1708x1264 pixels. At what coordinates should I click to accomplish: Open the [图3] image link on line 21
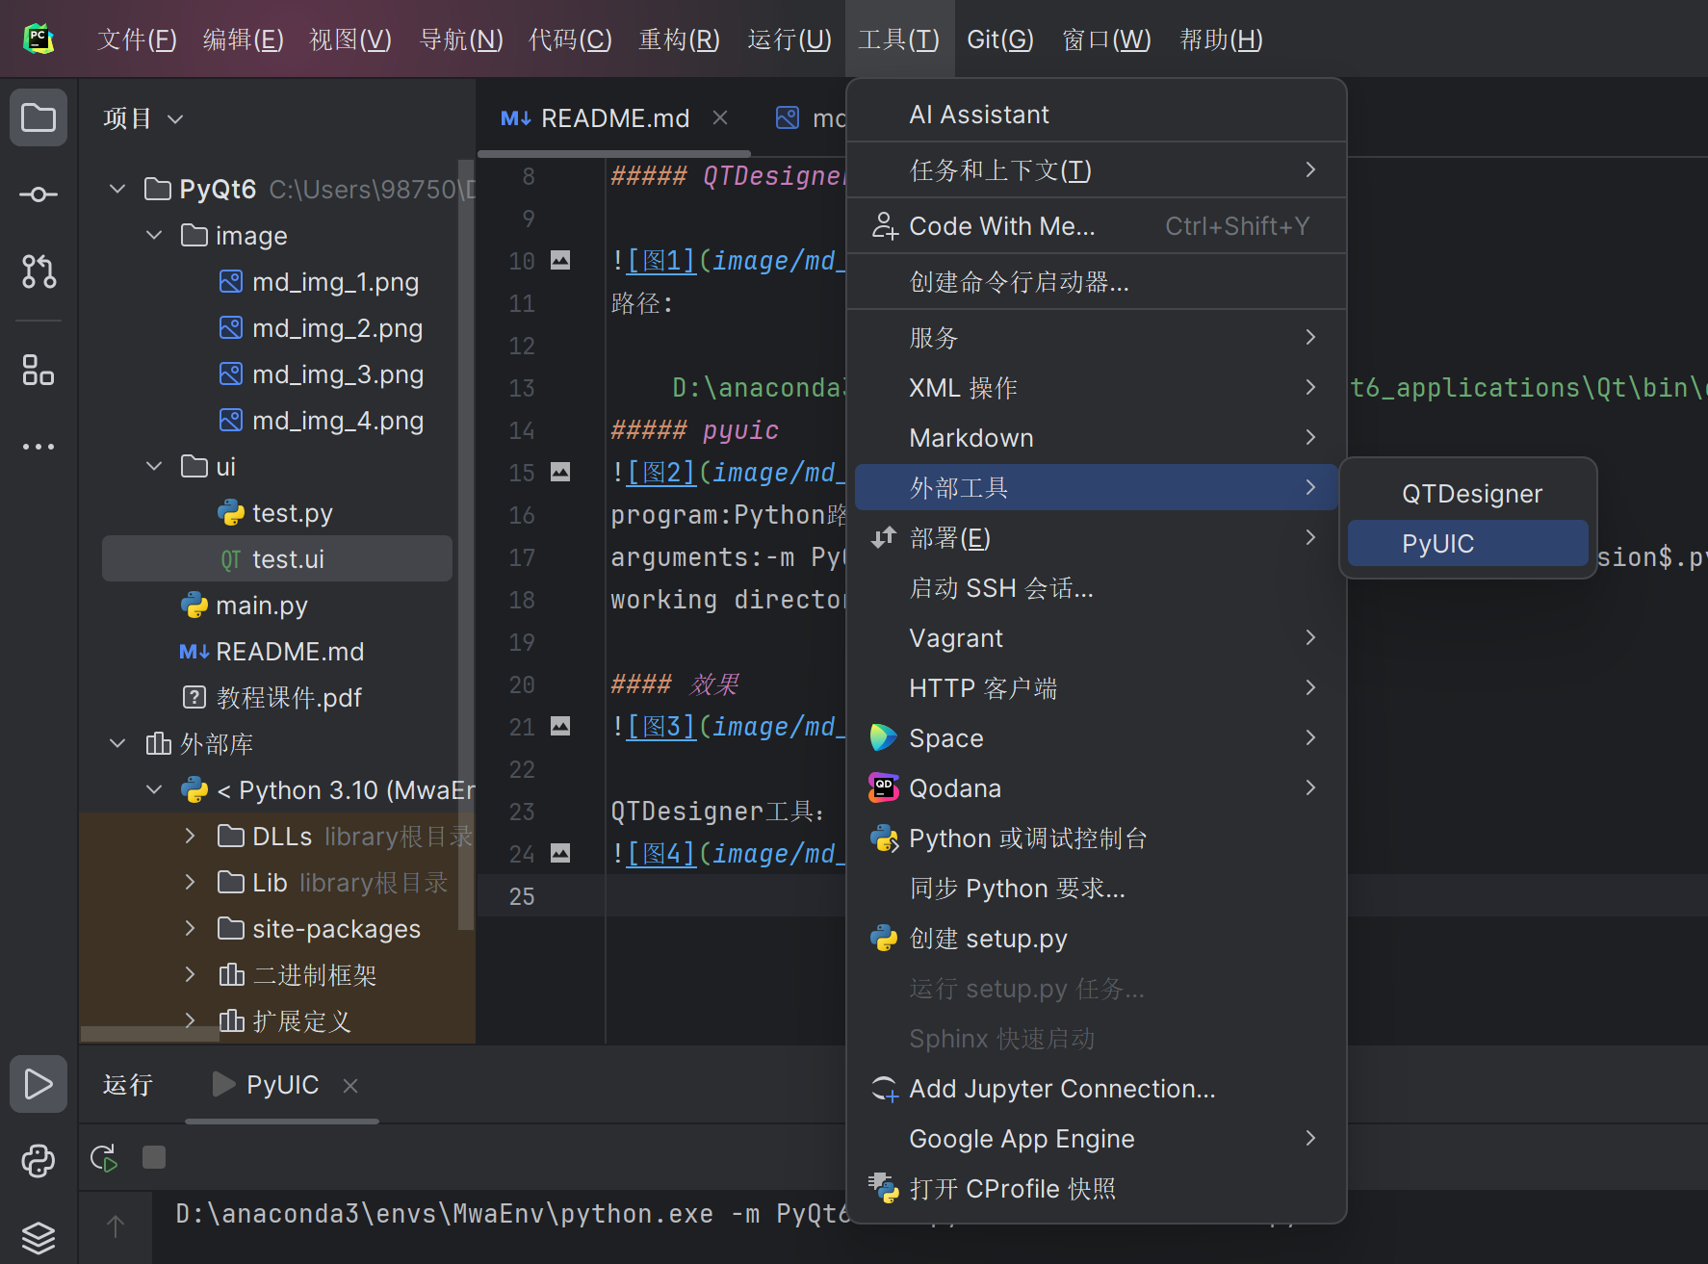tap(660, 727)
